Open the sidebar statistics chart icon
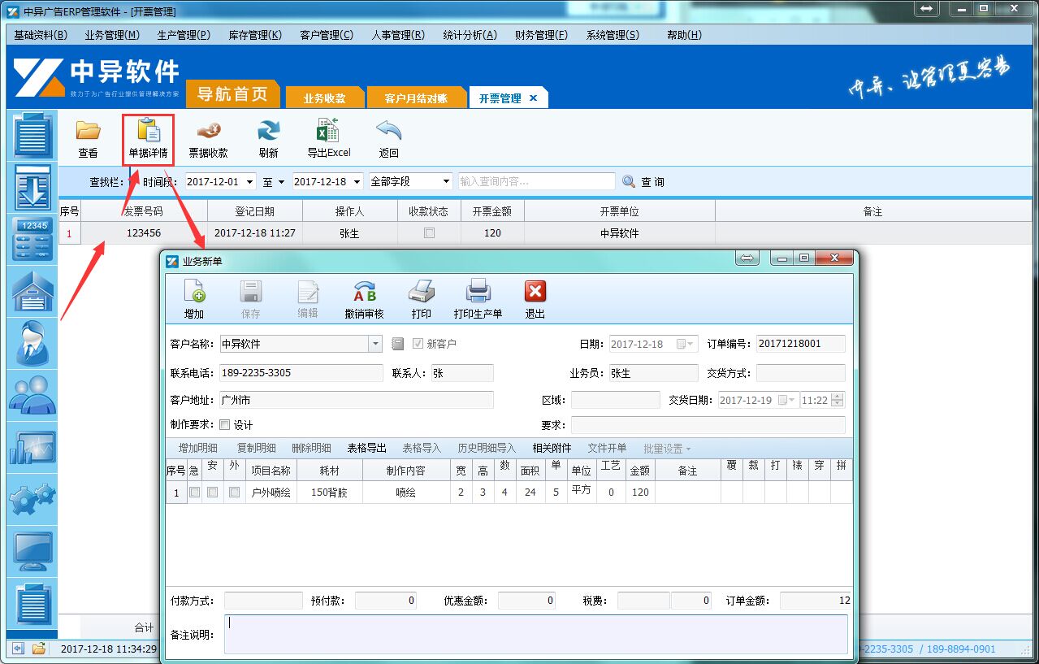Viewport: 1039px width, 664px height. tap(32, 448)
